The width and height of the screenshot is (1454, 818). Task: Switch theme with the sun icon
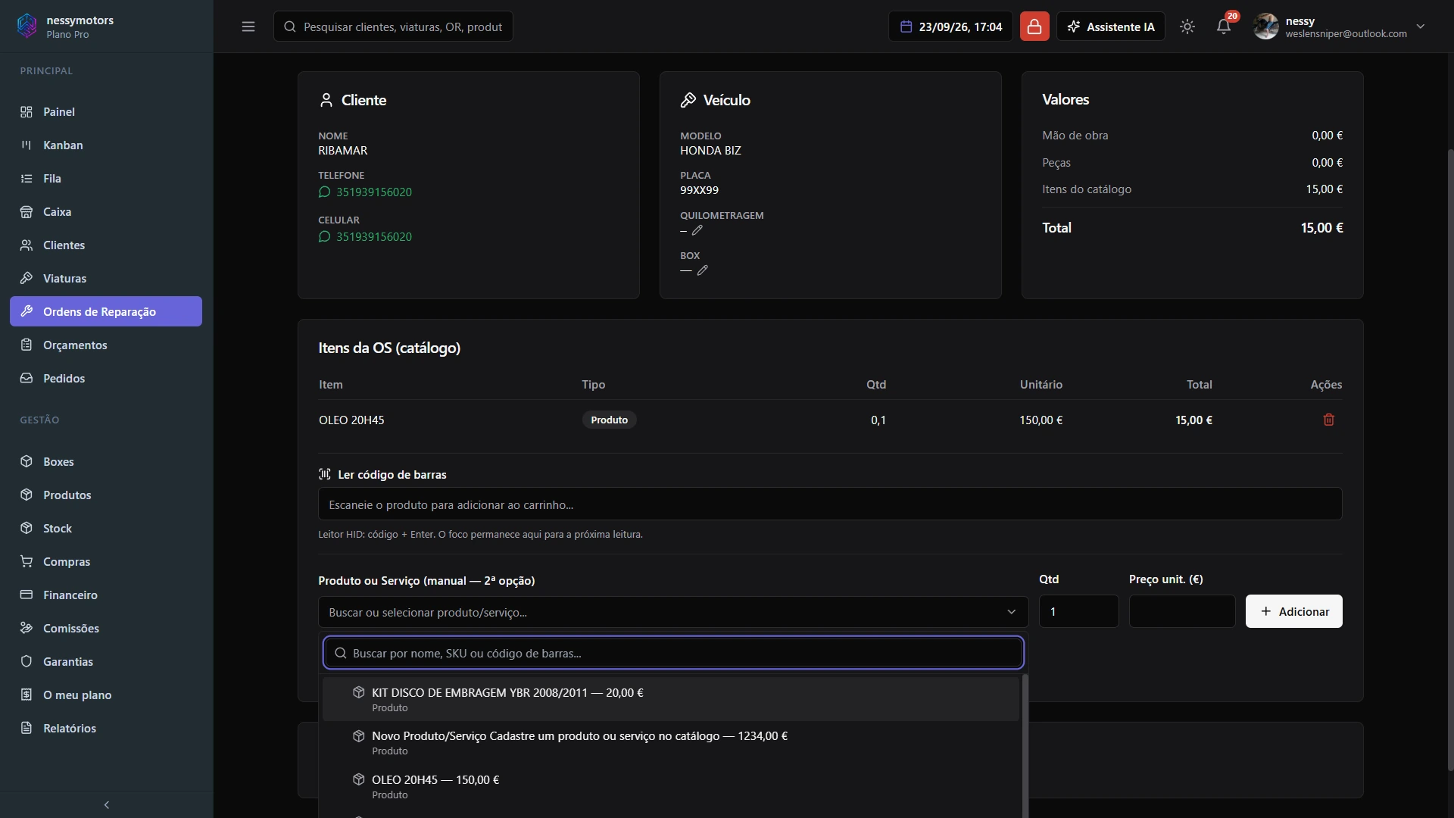click(x=1187, y=27)
